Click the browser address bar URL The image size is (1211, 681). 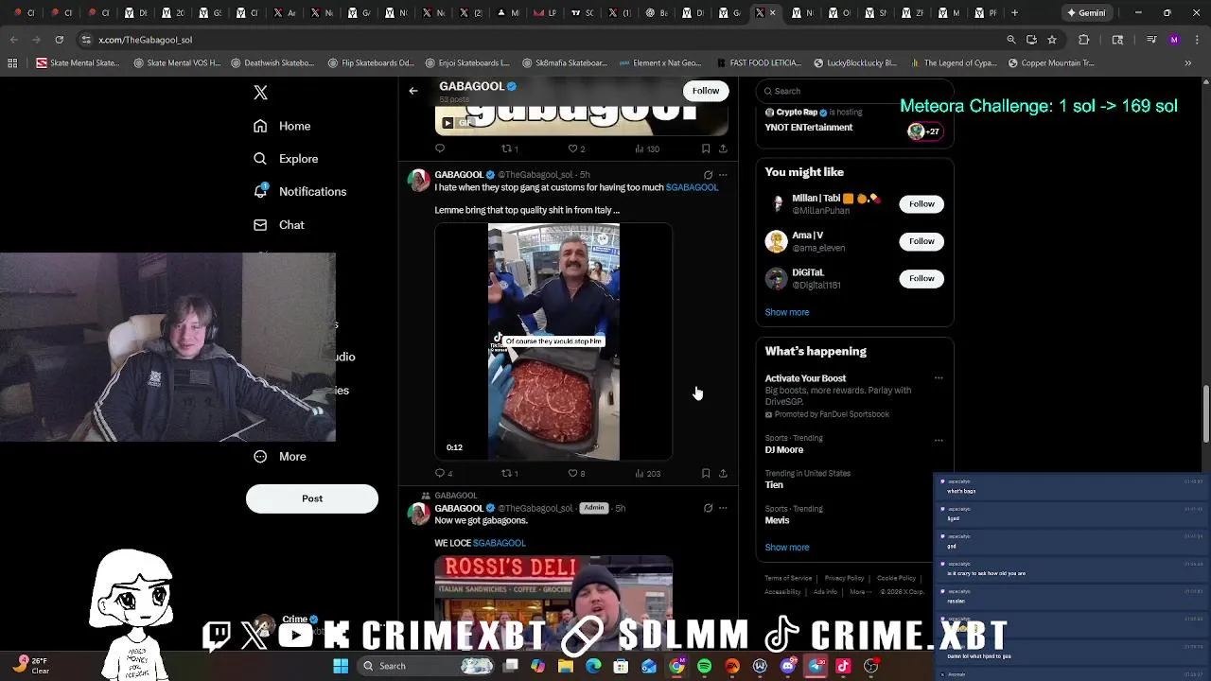coord(146,40)
